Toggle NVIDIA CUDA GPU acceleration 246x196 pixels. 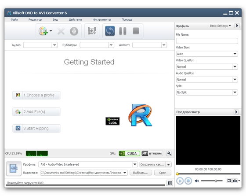tap(129, 153)
